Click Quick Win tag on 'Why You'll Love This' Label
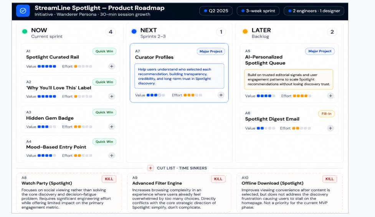Screen dimensions: 375x217 [104, 82]
